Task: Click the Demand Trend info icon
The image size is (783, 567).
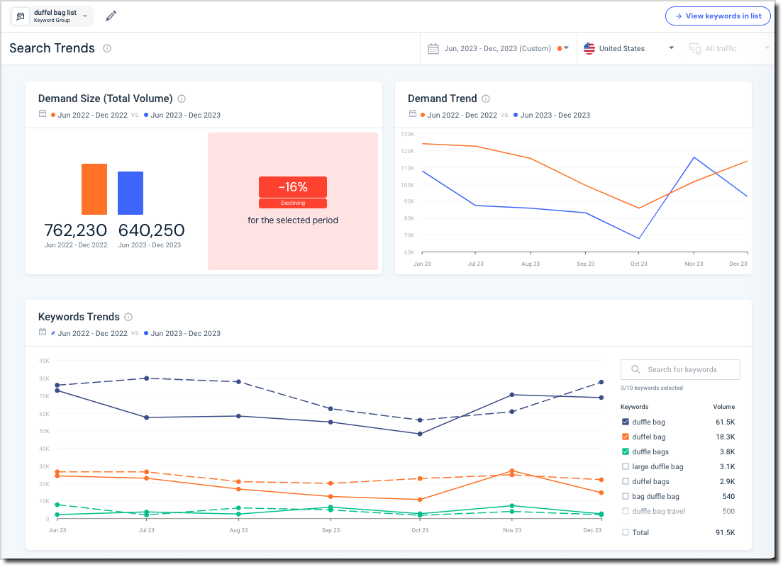Action: click(x=487, y=99)
